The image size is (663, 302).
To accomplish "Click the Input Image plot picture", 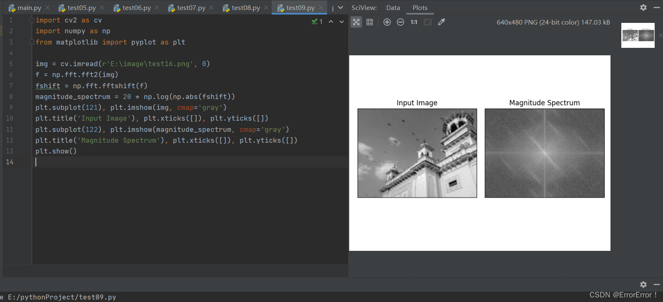I will tap(417, 153).
